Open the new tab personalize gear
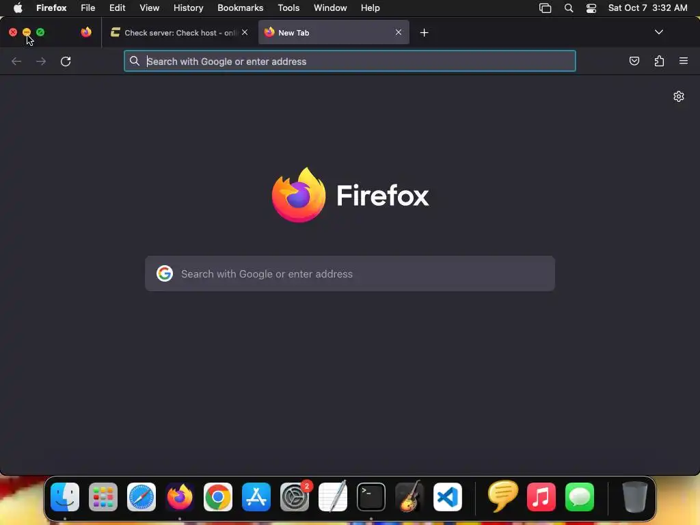This screenshot has height=525, width=700. point(679,96)
